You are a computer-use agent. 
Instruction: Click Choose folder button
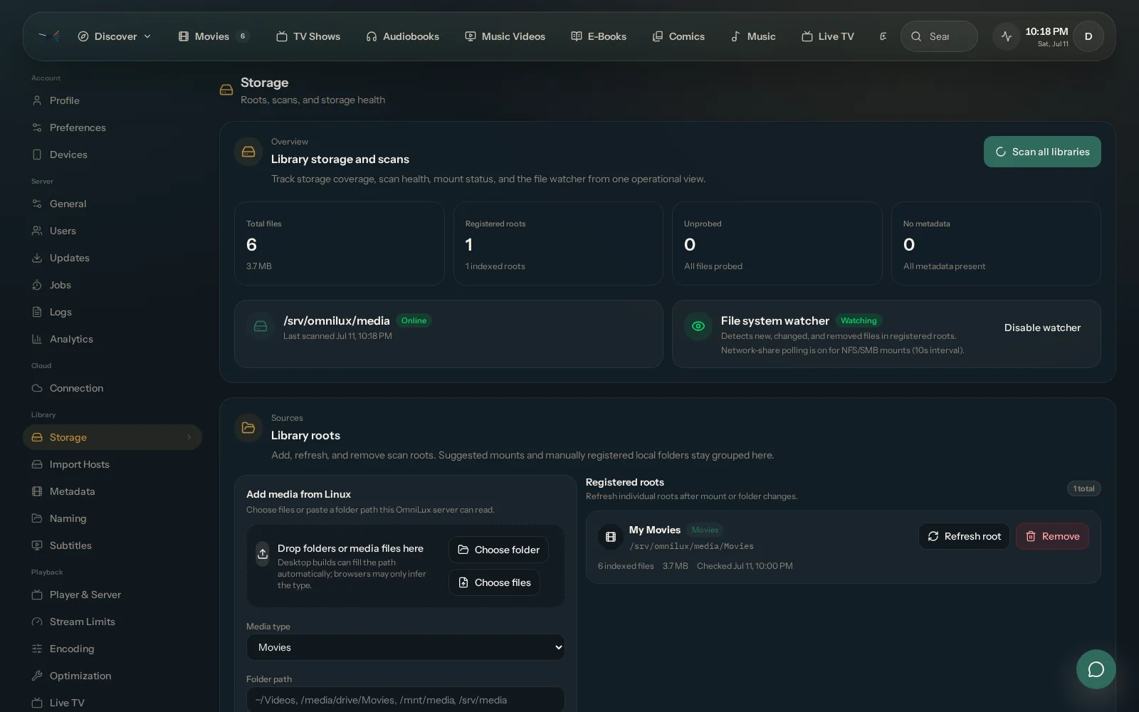pos(498,550)
